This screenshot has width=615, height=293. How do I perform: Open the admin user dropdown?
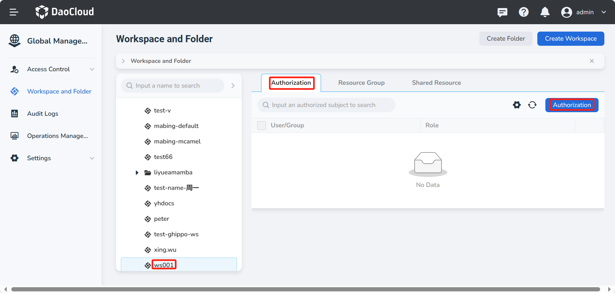pyautogui.click(x=584, y=12)
